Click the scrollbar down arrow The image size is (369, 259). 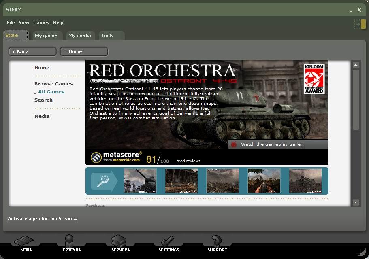click(x=356, y=202)
